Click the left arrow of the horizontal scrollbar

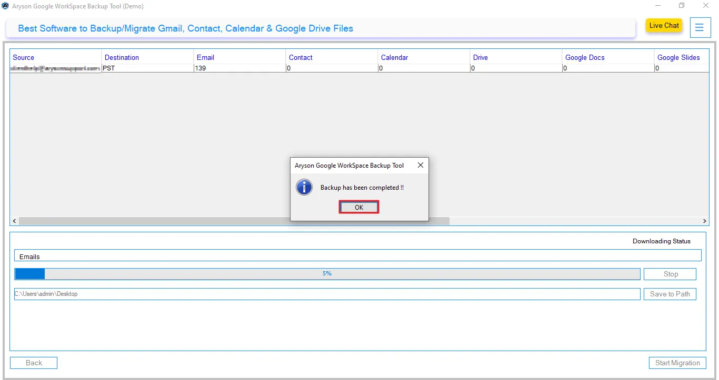pyautogui.click(x=14, y=221)
